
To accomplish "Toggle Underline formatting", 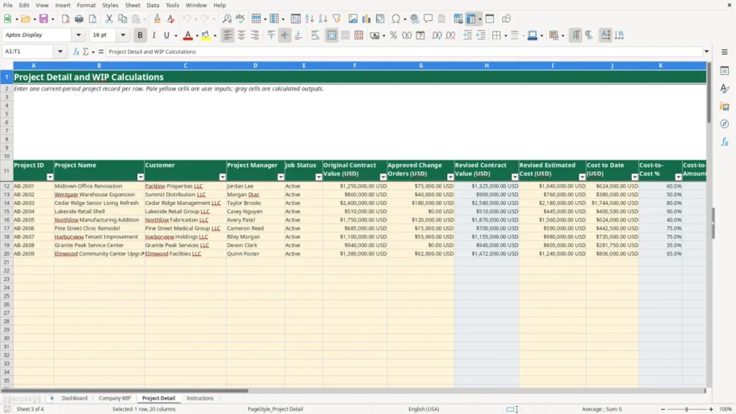I will (x=166, y=35).
